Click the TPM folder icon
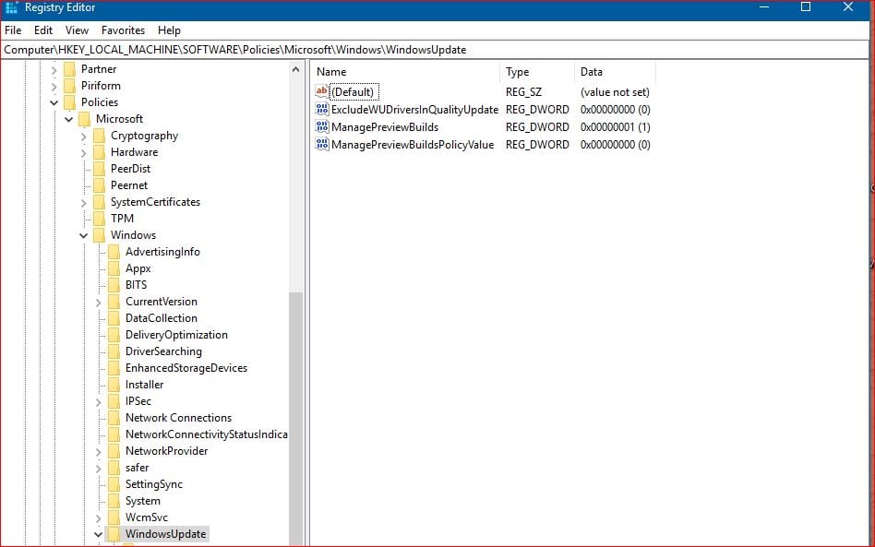This screenshot has width=875, height=547. (100, 219)
